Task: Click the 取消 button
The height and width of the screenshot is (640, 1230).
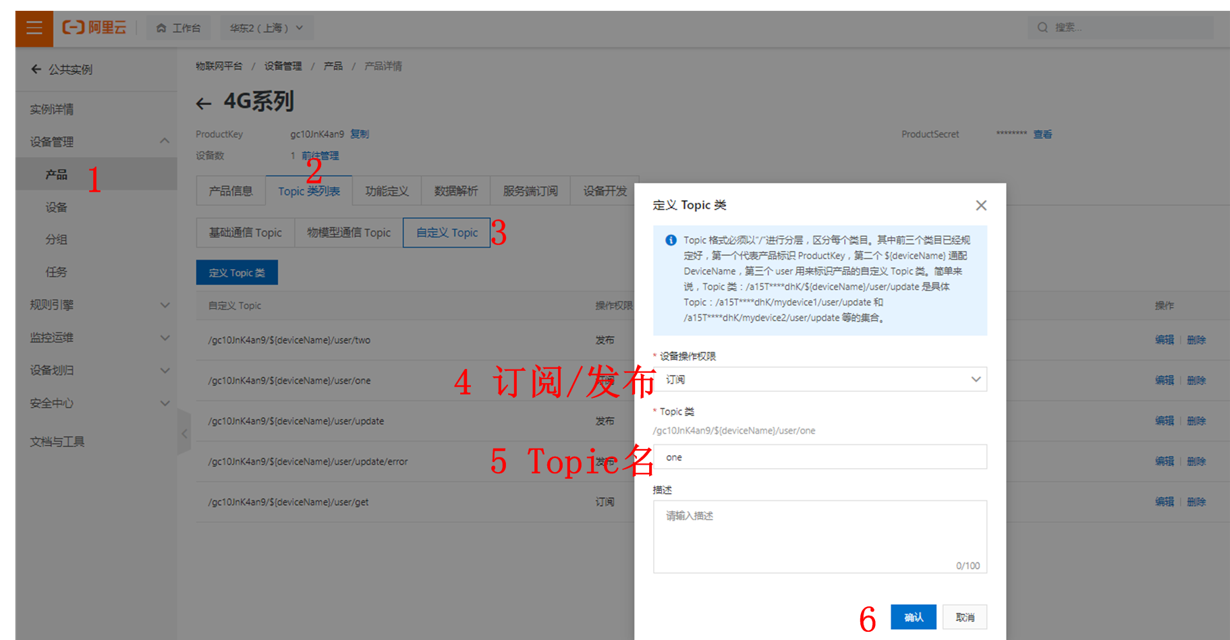Action: click(965, 617)
